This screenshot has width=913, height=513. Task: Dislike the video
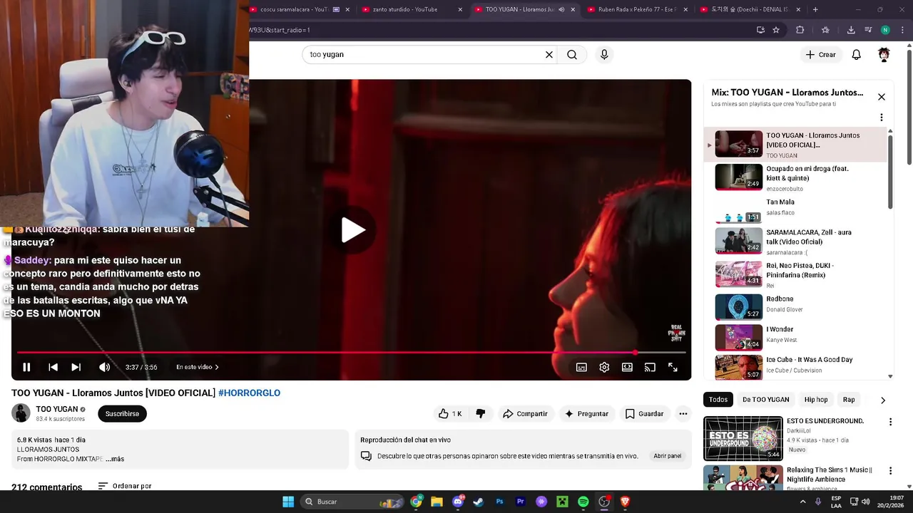(x=480, y=413)
